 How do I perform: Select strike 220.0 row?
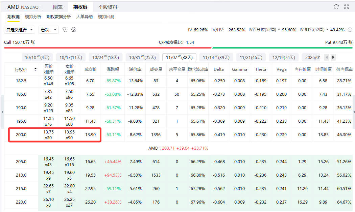point(178,202)
